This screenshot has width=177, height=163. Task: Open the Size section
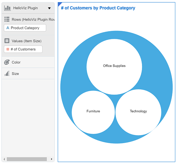pos(15,73)
